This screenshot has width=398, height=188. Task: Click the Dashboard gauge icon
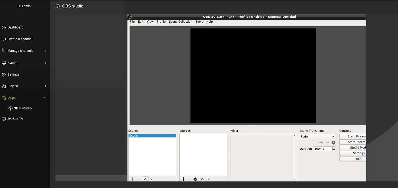point(4,28)
